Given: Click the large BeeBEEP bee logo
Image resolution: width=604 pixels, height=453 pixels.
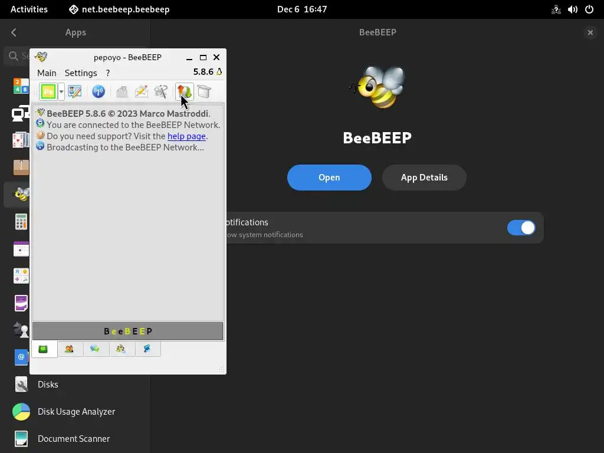Looking at the screenshot, I should tap(377, 87).
